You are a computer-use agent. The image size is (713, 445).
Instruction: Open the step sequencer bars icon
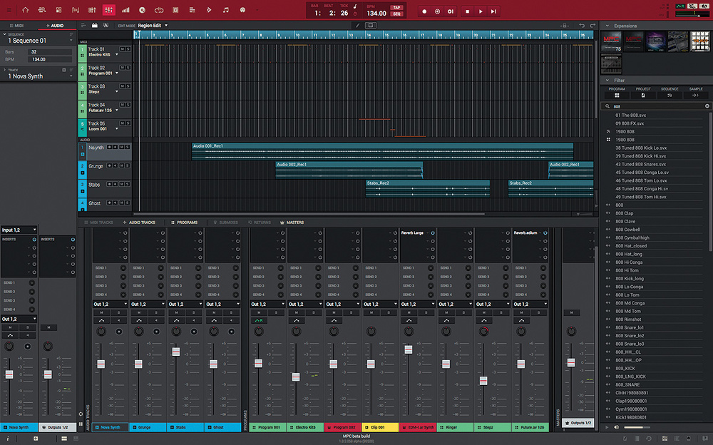click(125, 10)
